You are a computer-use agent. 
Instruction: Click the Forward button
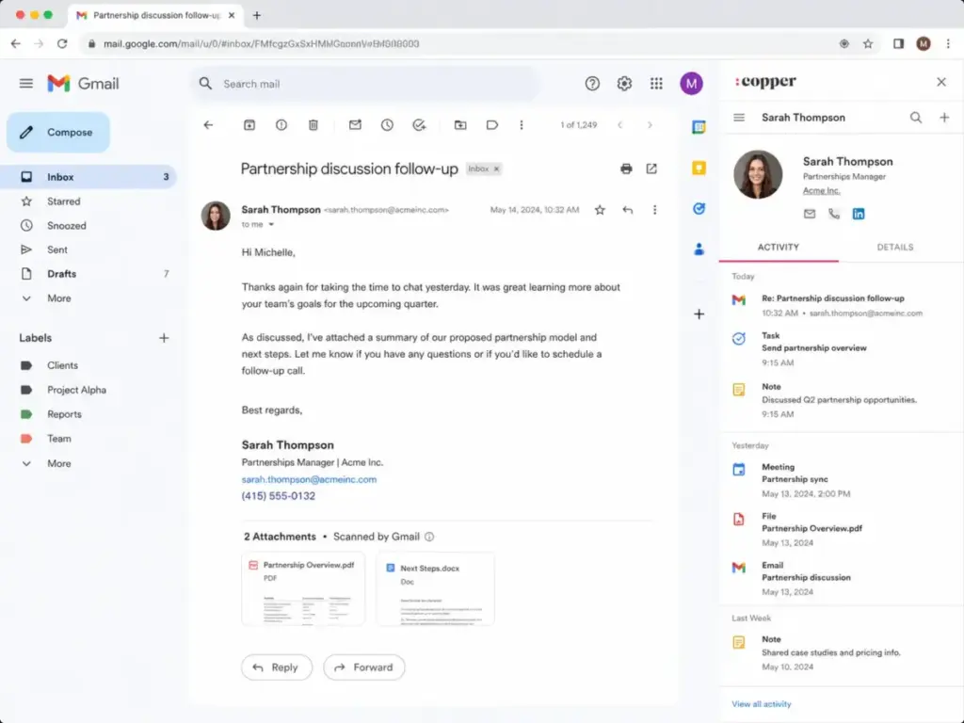(364, 667)
